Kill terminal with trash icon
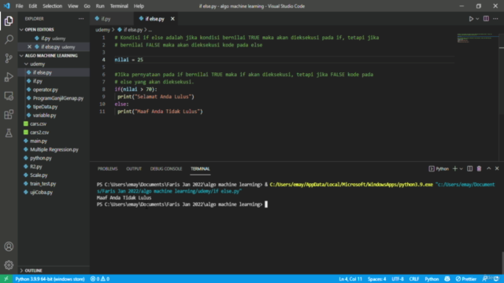The image size is (504, 283). pos(479,169)
